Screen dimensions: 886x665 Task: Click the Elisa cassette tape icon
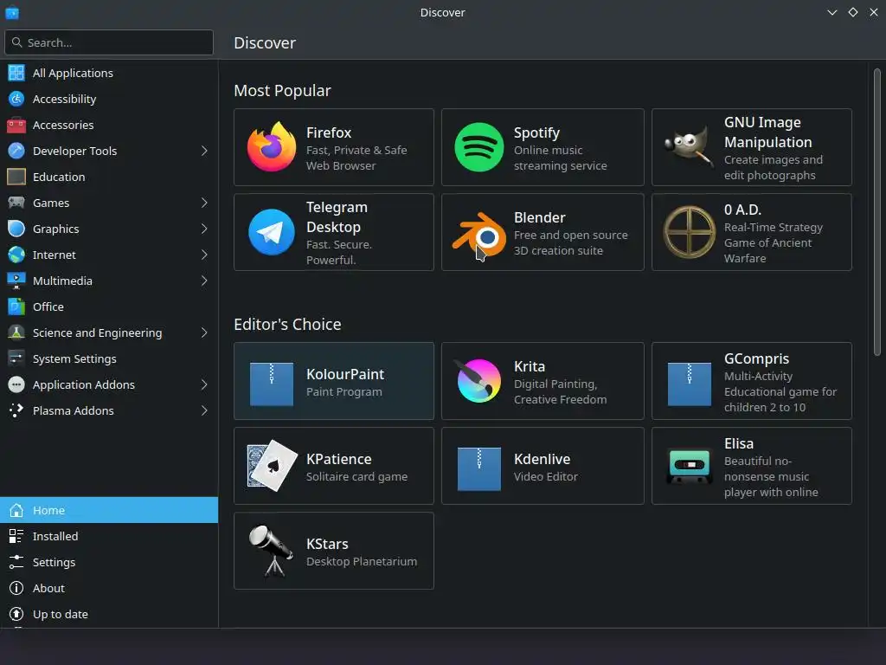[x=690, y=466]
